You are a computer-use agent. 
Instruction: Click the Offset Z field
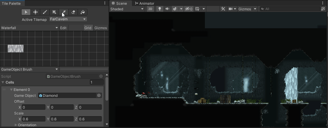pyautogui.click(x=90, y=107)
